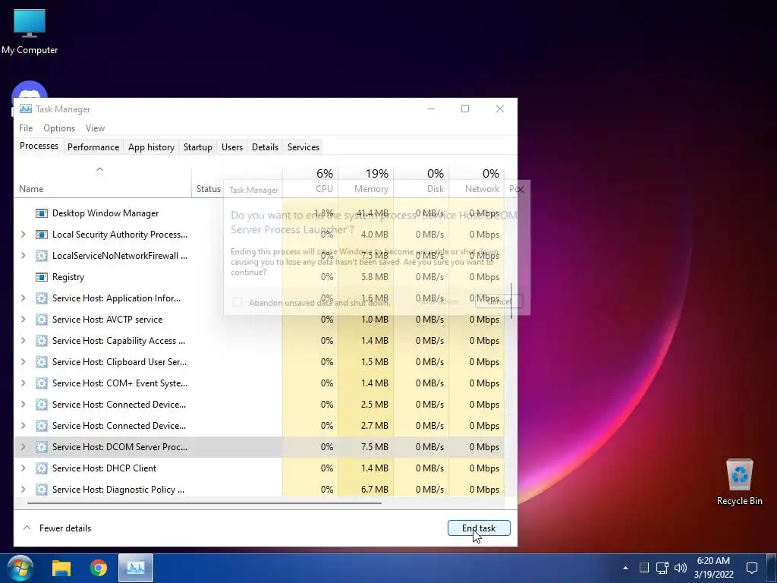777x583 pixels.
Task: Click the End task button
Action: (479, 528)
